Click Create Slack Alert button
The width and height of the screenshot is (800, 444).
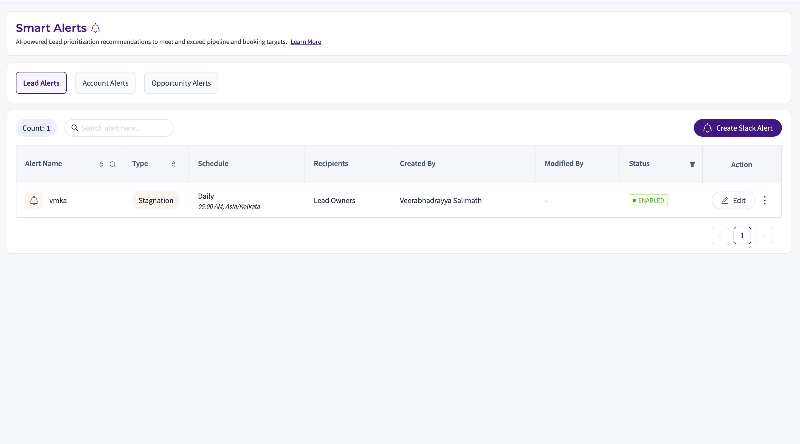click(x=737, y=128)
